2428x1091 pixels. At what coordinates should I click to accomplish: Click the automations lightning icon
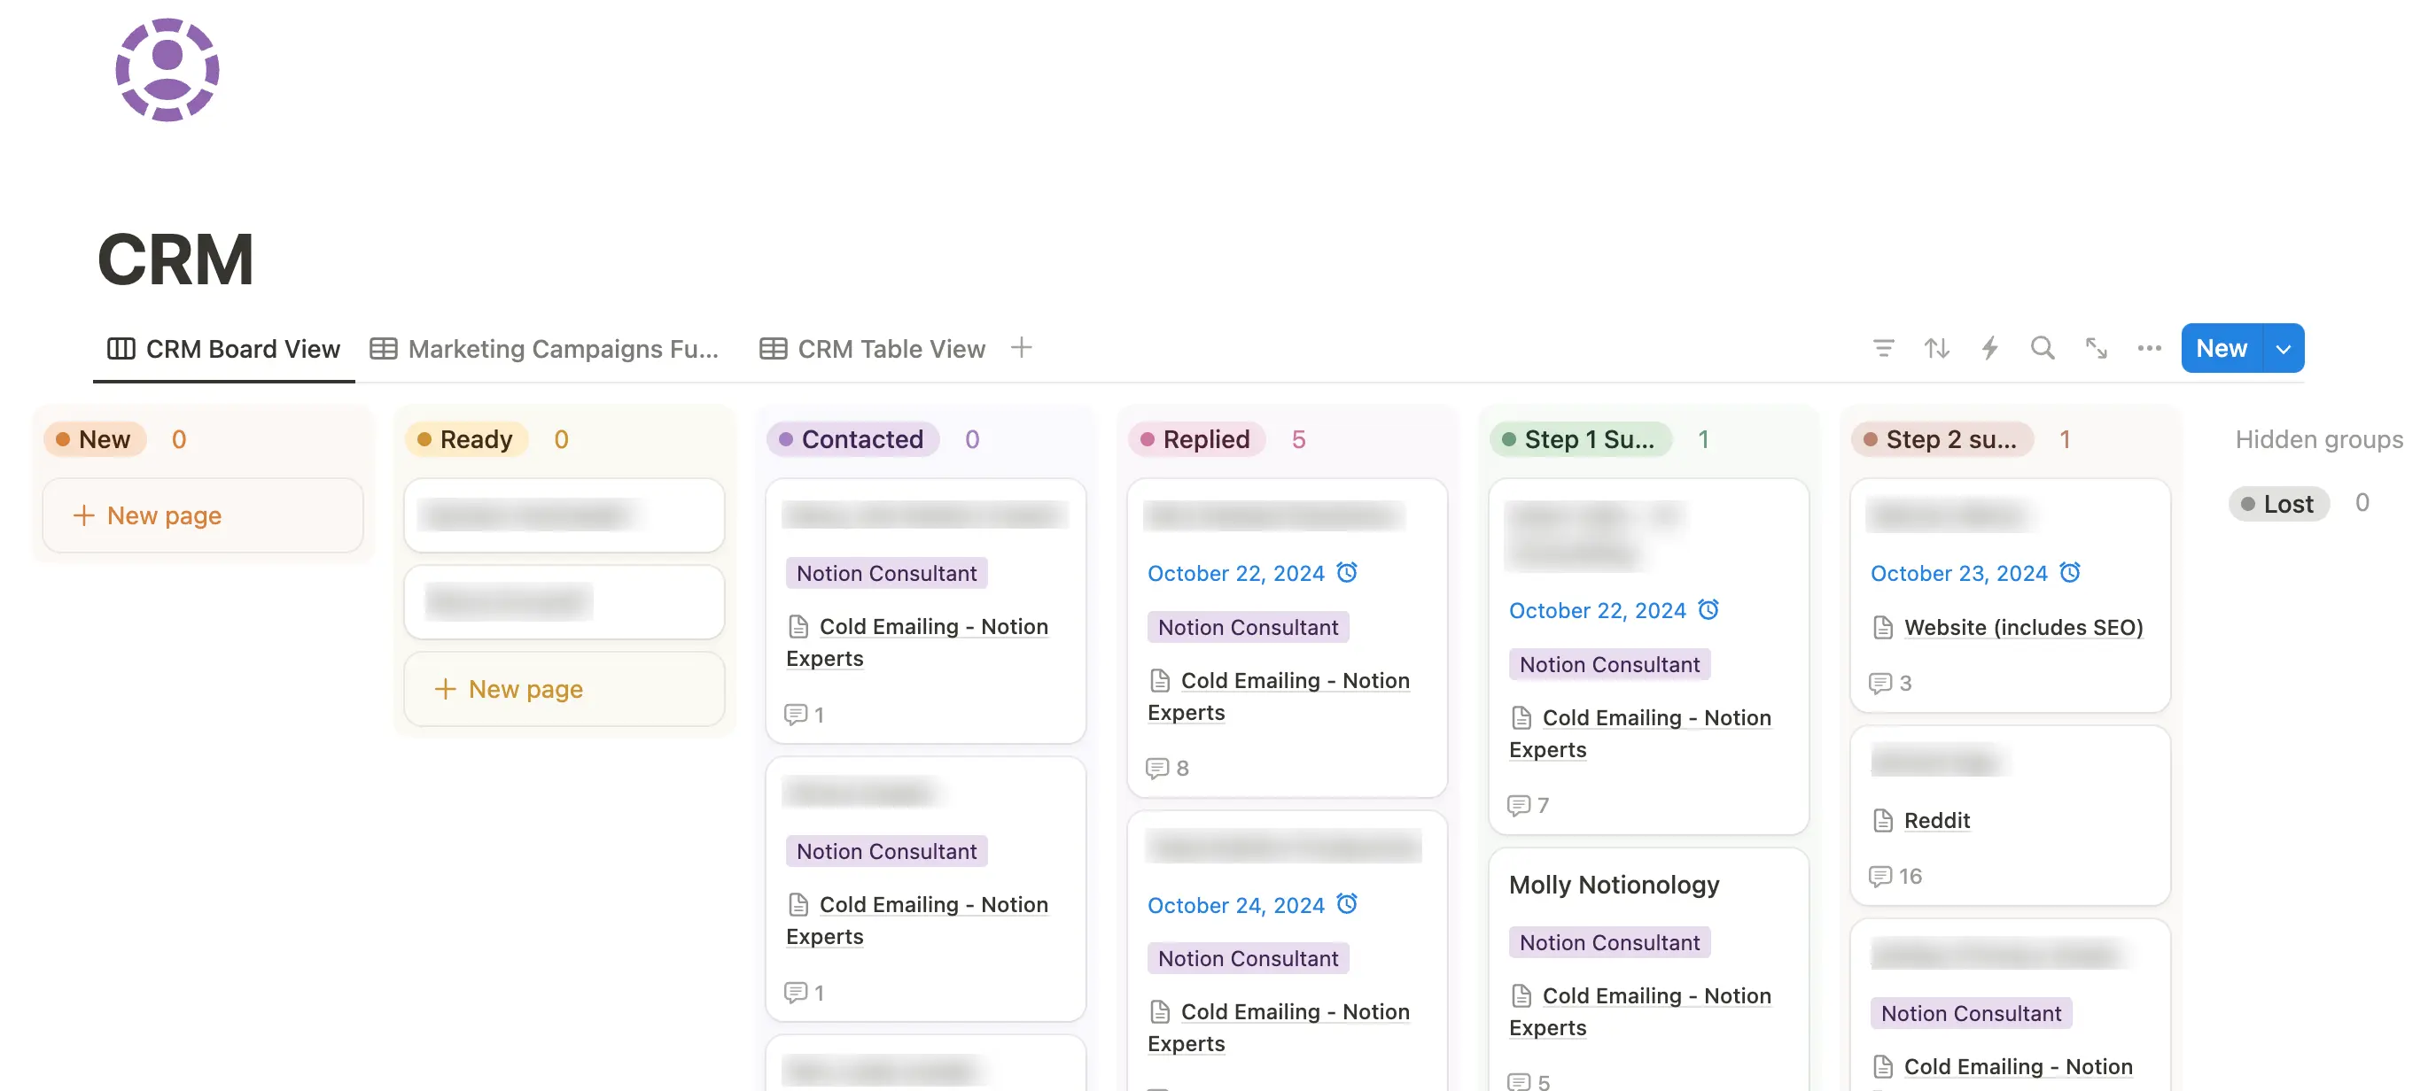click(x=1988, y=348)
